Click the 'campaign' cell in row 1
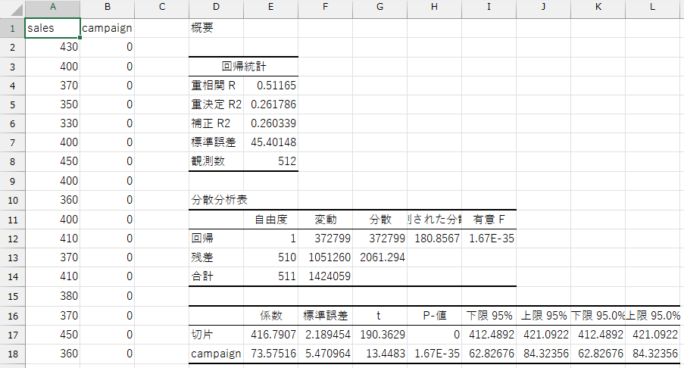Screen dimensions: 684x368 click(x=107, y=28)
